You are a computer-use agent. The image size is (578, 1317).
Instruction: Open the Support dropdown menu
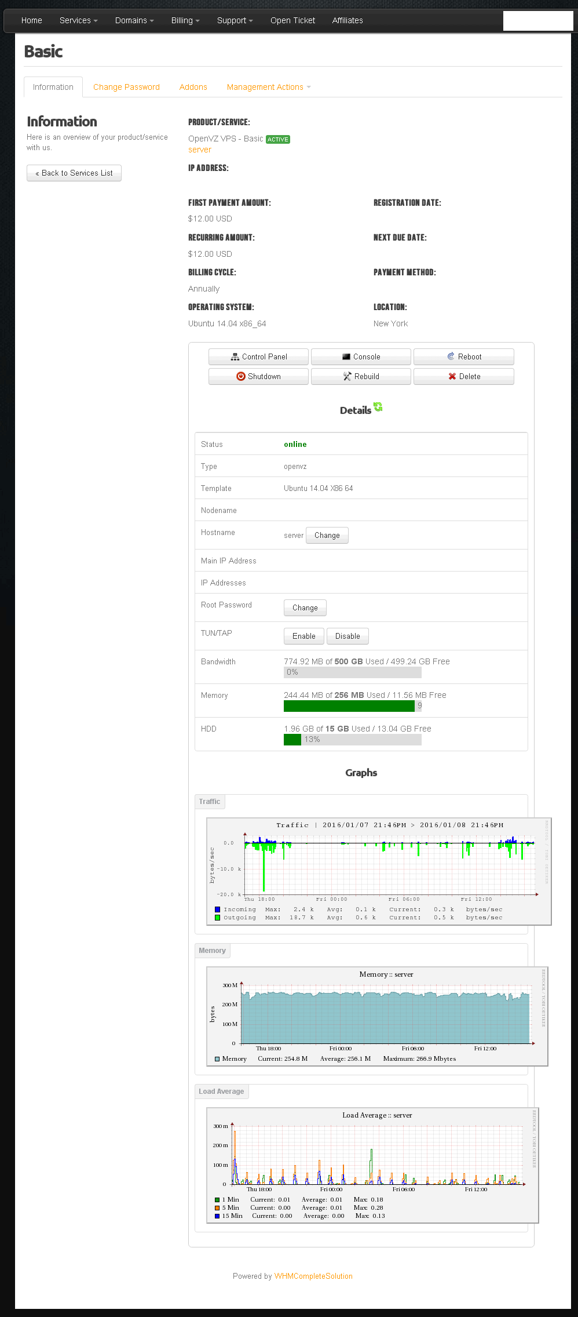click(235, 21)
